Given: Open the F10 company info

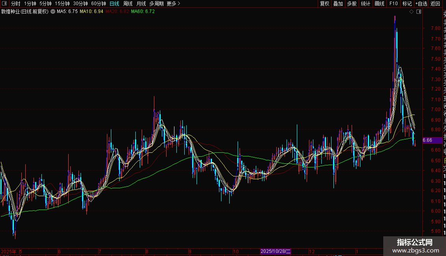Looking at the screenshot, I should click(x=394, y=4).
